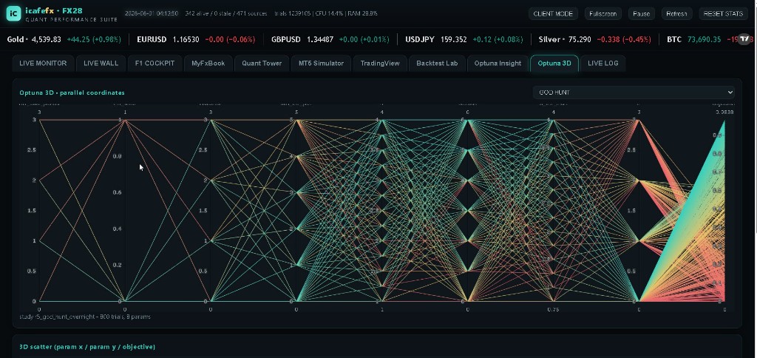Select the Optuna 3D tab
The width and height of the screenshot is (757, 358).
pos(554,64)
